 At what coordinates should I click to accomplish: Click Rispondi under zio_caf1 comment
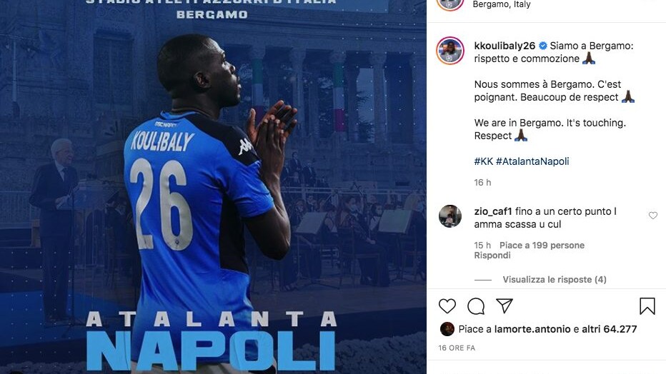pos(492,256)
